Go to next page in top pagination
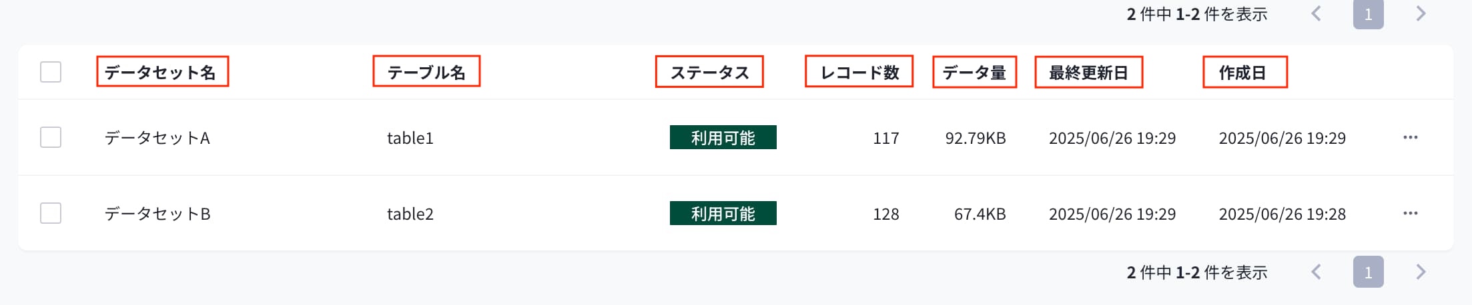Image resolution: width=1472 pixels, height=305 pixels. [1421, 13]
